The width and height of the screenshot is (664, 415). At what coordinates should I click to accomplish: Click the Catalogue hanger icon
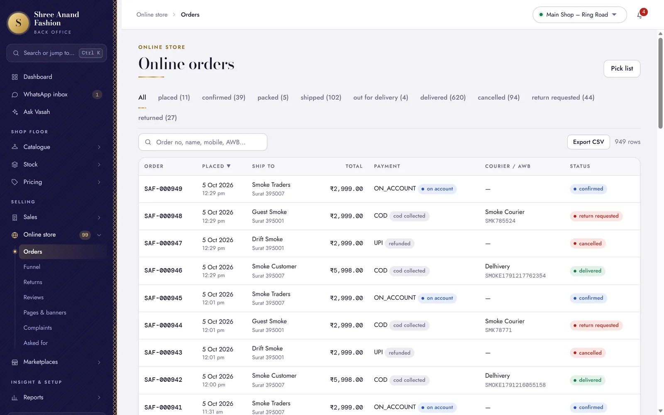tap(15, 147)
